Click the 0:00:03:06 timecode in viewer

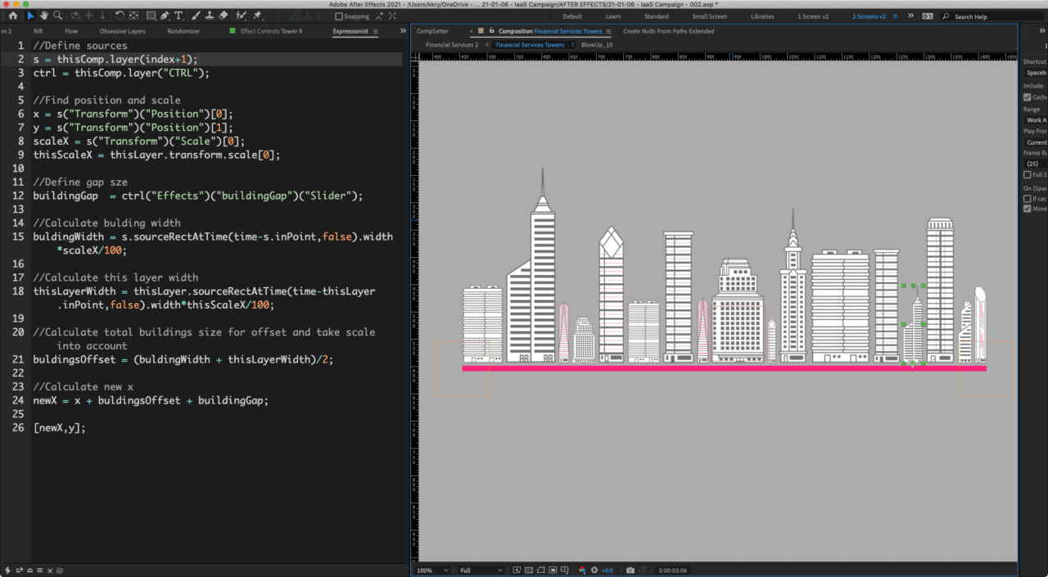pos(673,570)
